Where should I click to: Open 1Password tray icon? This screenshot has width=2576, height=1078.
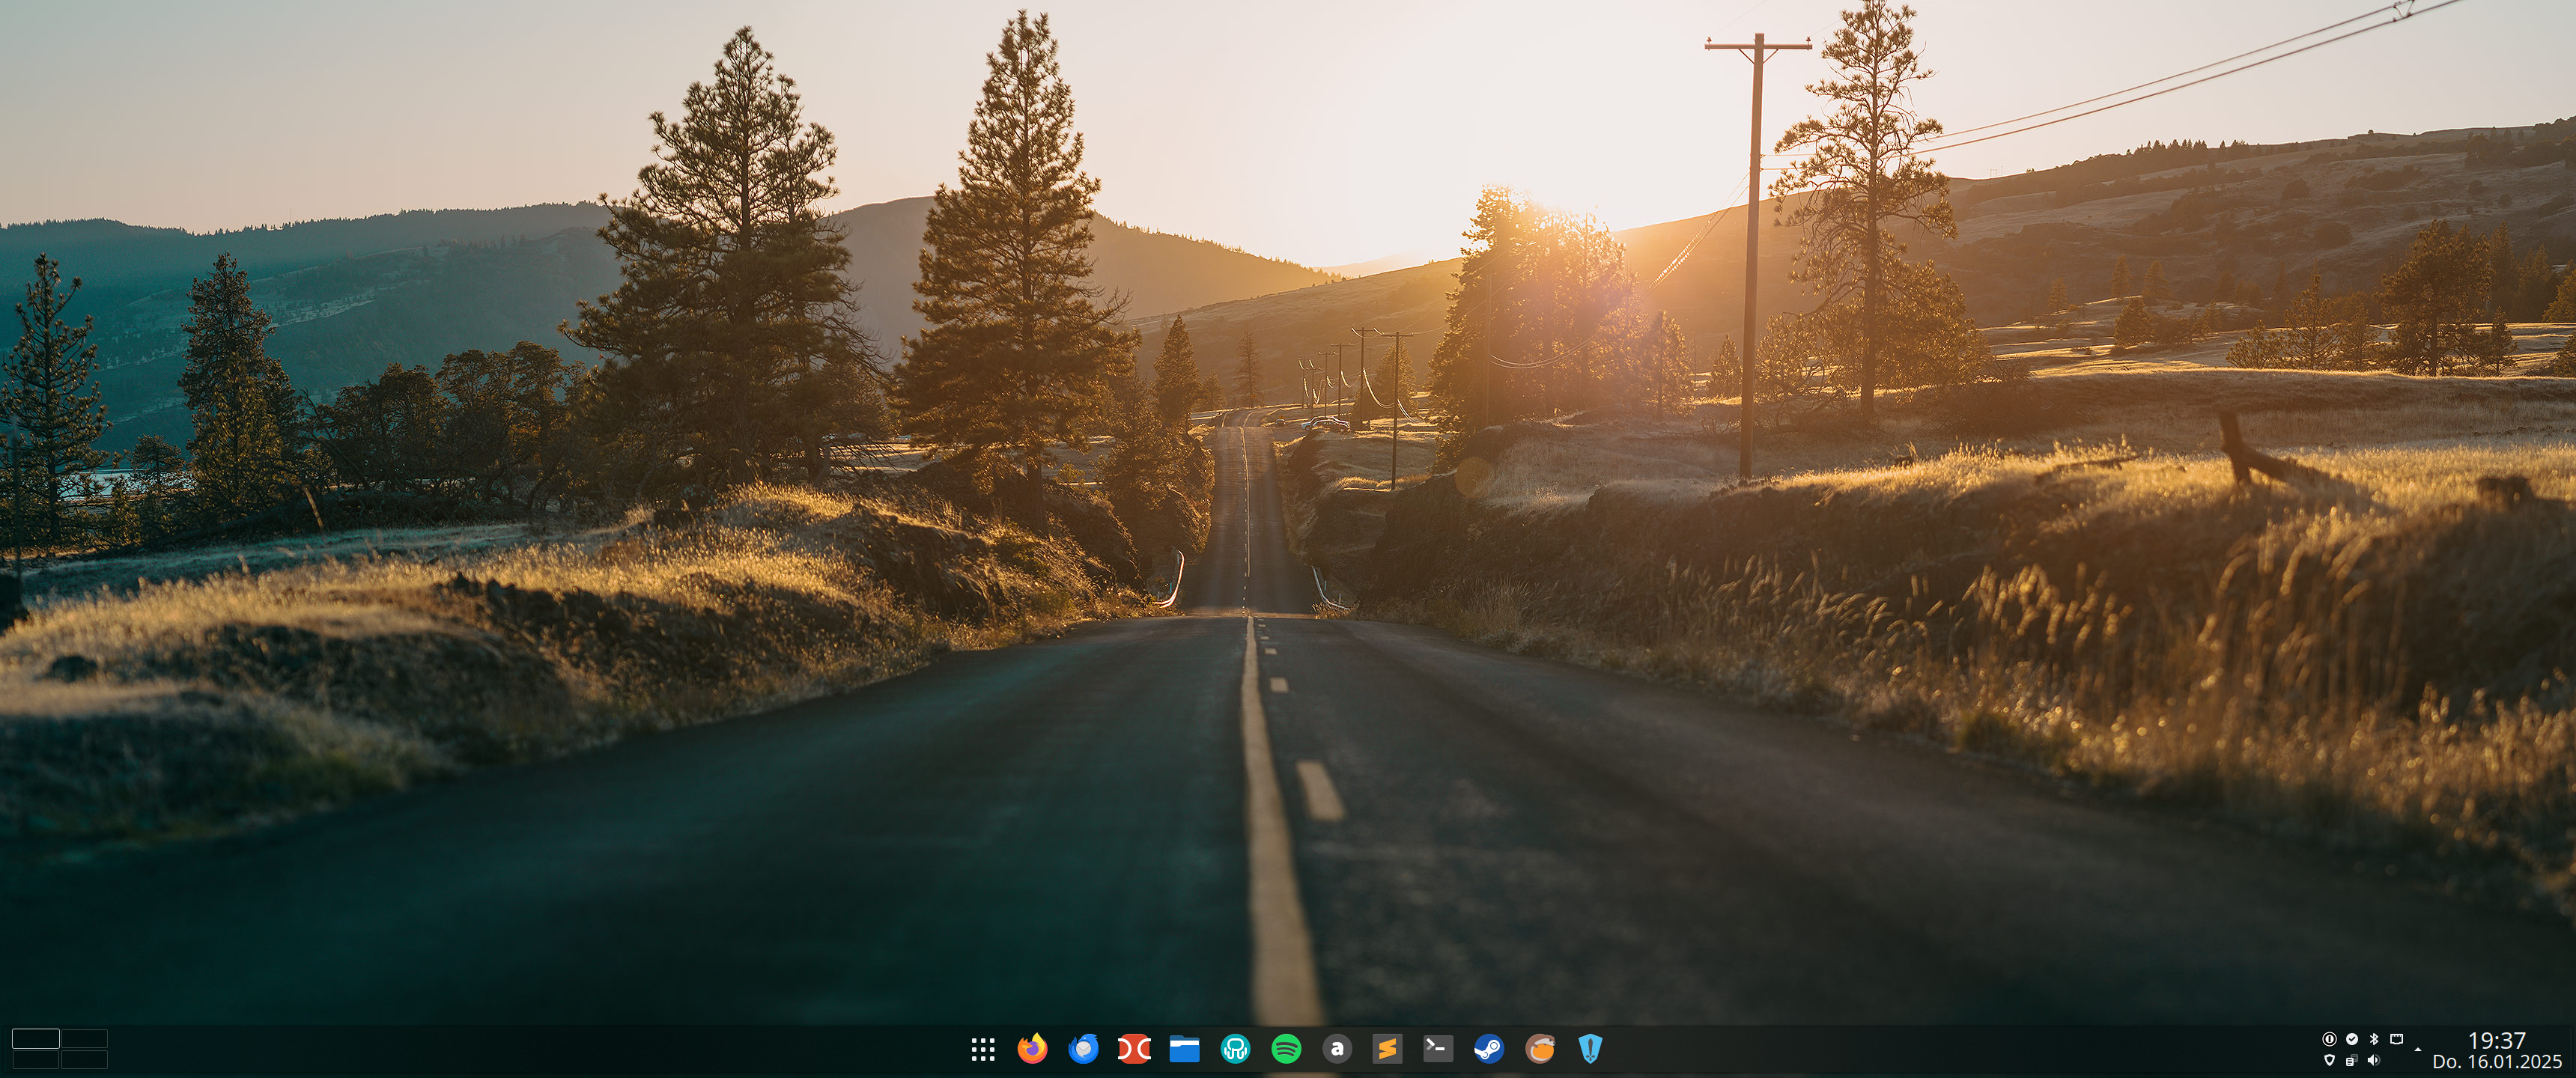(x=2330, y=1039)
